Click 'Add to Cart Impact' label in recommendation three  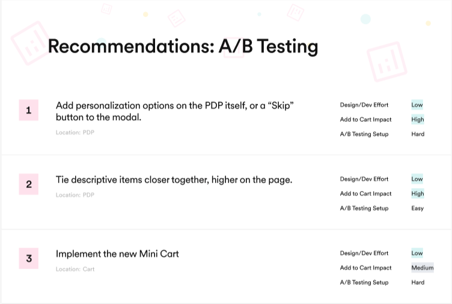tap(365, 268)
